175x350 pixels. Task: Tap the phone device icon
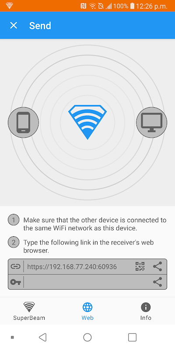click(x=24, y=122)
